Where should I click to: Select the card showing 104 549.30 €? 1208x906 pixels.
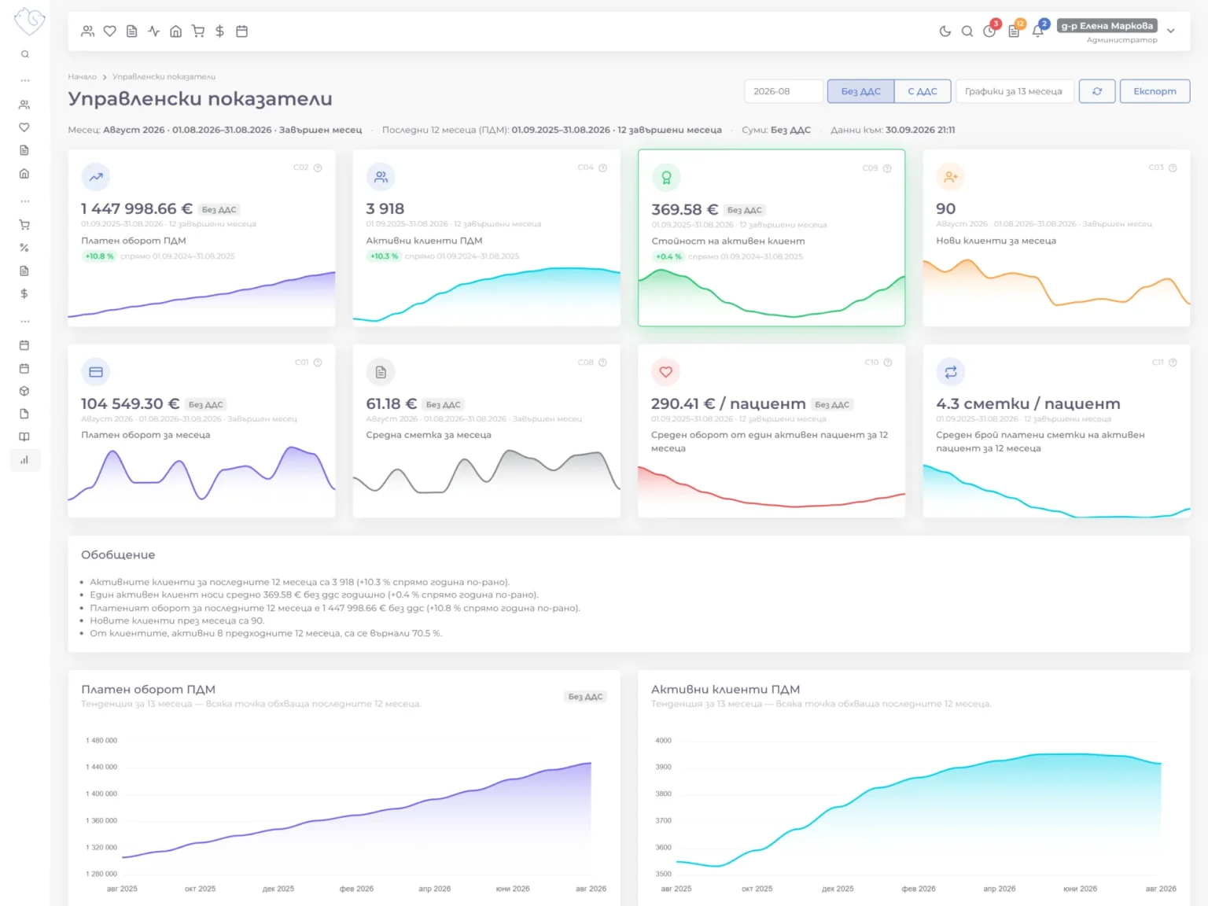pos(201,431)
